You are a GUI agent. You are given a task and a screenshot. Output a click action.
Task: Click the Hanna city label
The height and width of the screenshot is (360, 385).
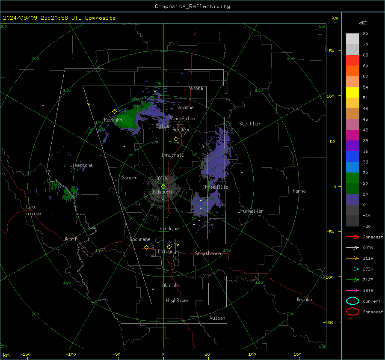click(x=299, y=191)
